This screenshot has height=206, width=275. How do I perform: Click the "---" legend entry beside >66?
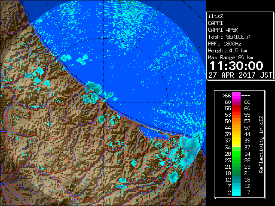246,96
